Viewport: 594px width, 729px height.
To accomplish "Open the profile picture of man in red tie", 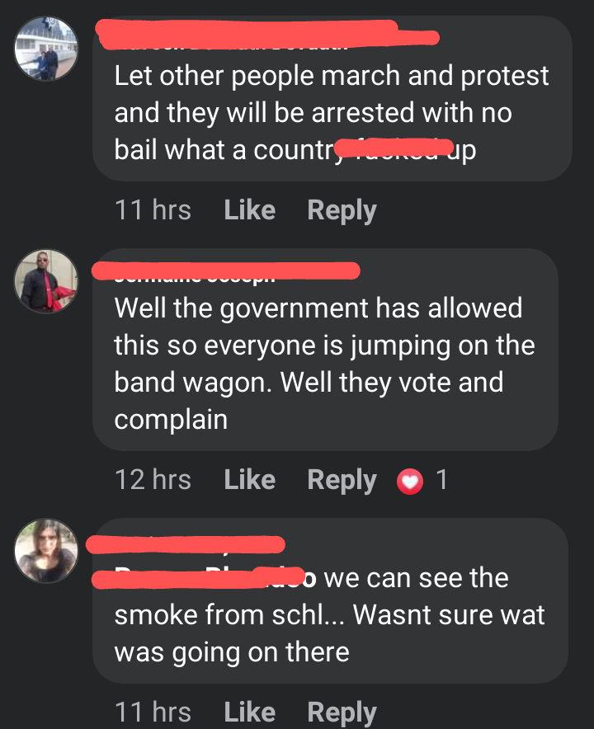I will [x=46, y=281].
